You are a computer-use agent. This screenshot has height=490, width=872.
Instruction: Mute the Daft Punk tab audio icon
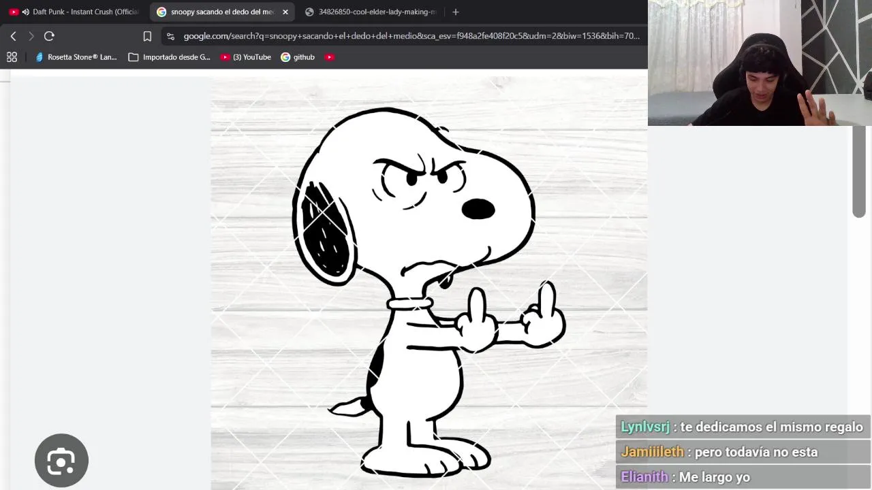[26, 12]
